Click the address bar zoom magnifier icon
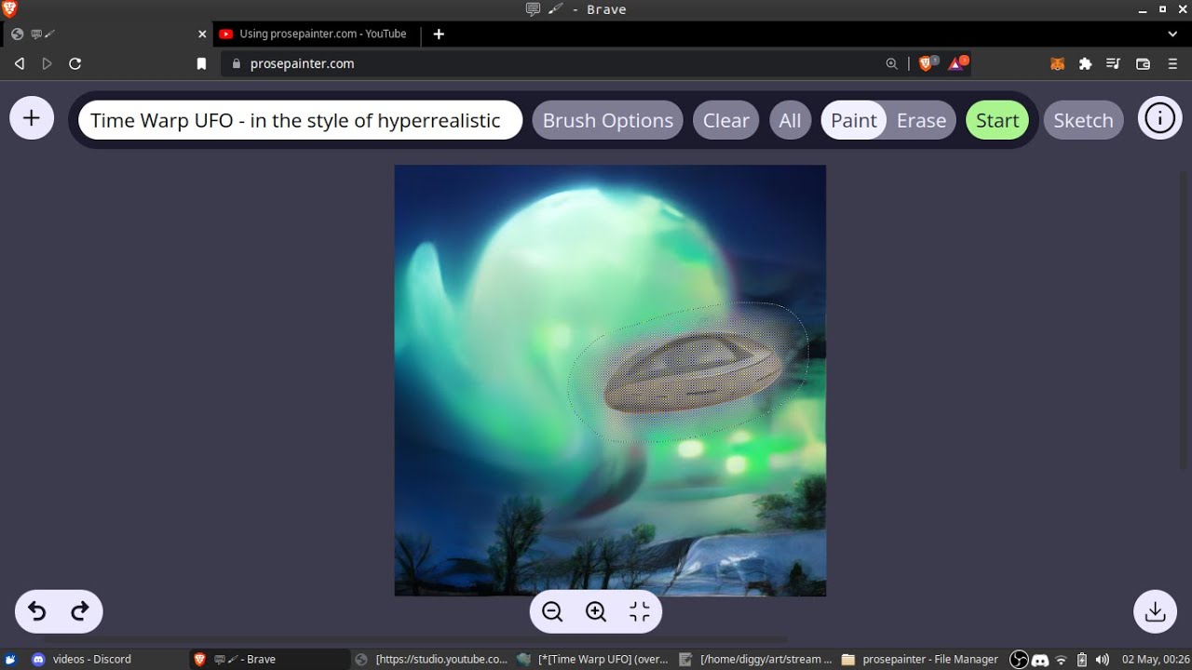This screenshot has width=1192, height=670. point(891,63)
